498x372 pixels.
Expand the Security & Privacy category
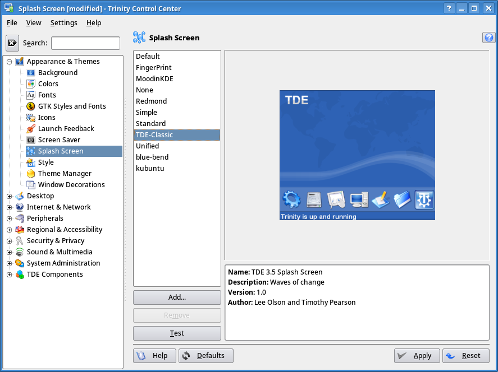click(x=9, y=241)
